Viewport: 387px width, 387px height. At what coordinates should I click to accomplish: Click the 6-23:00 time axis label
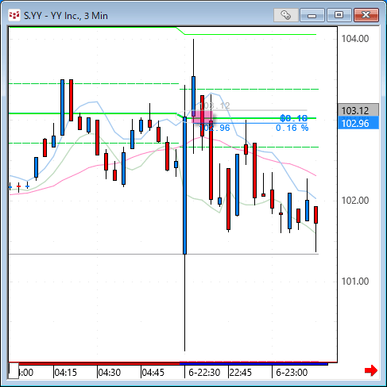pyautogui.click(x=292, y=373)
